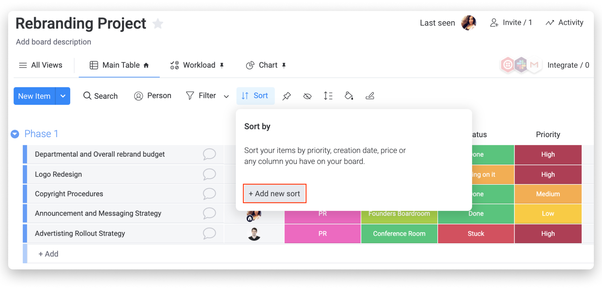
Task: Click the Activity trend icon
Action: point(550,23)
